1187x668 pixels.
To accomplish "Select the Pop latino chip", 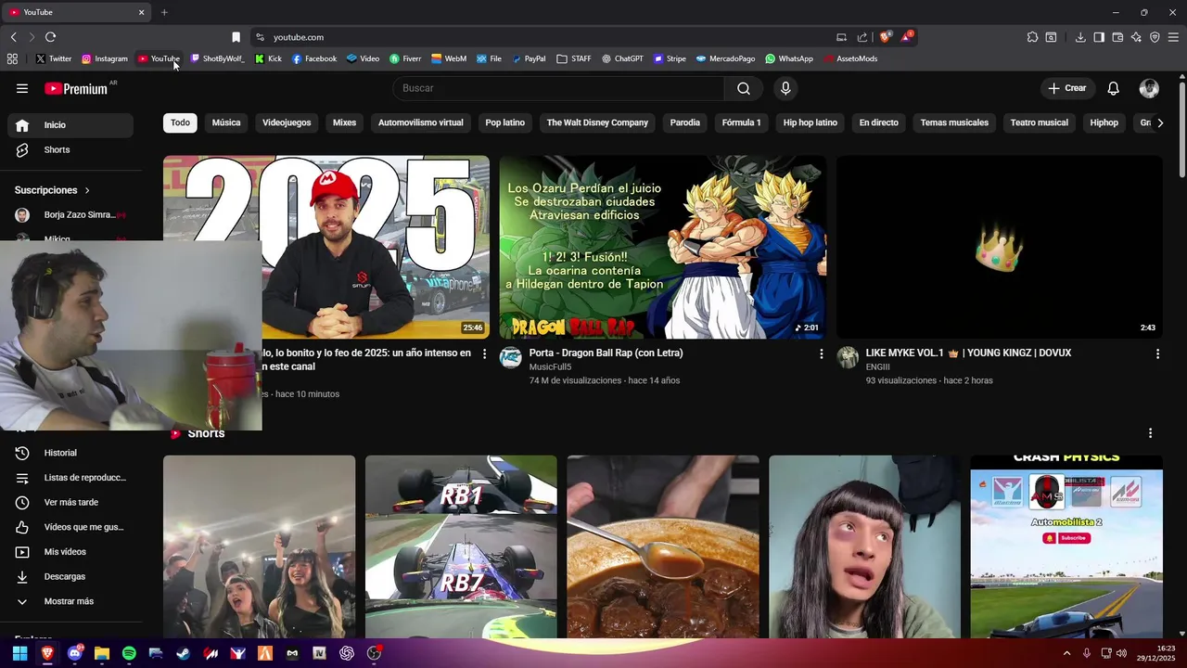I will coord(505,122).
